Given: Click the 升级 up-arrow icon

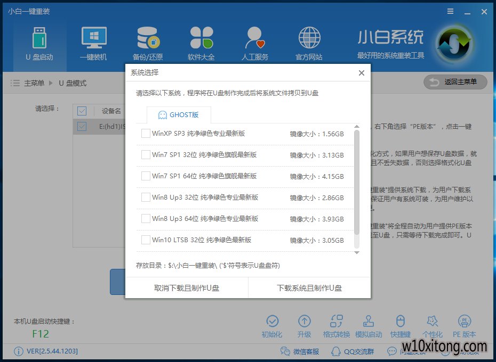Looking at the screenshot, I should pos(305,321).
